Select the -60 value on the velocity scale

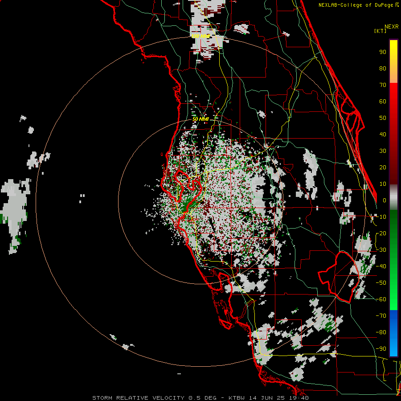[381, 299]
